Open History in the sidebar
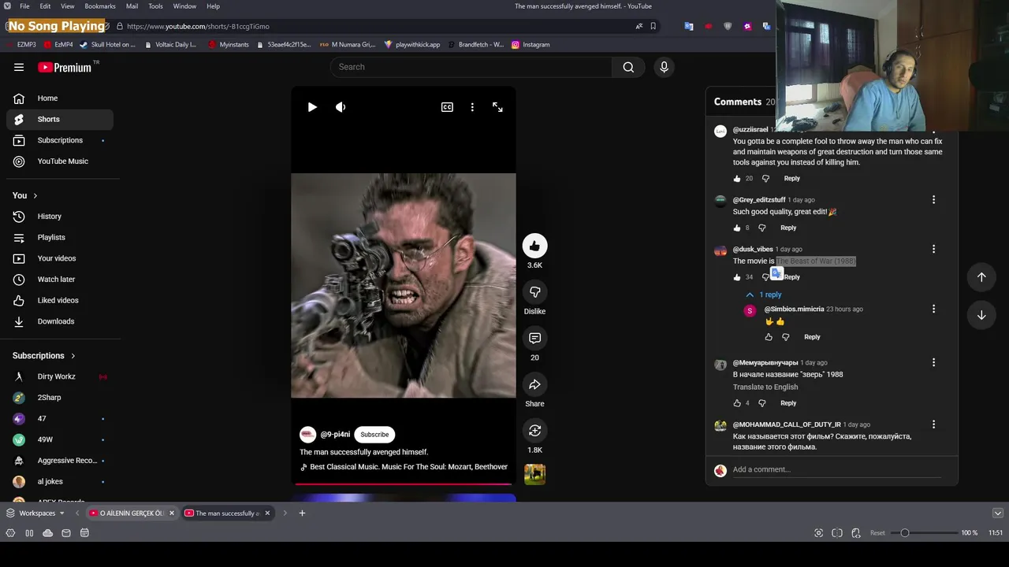 (x=60, y=217)
